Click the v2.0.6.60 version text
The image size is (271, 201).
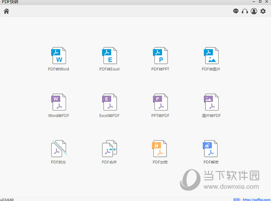click(7, 200)
